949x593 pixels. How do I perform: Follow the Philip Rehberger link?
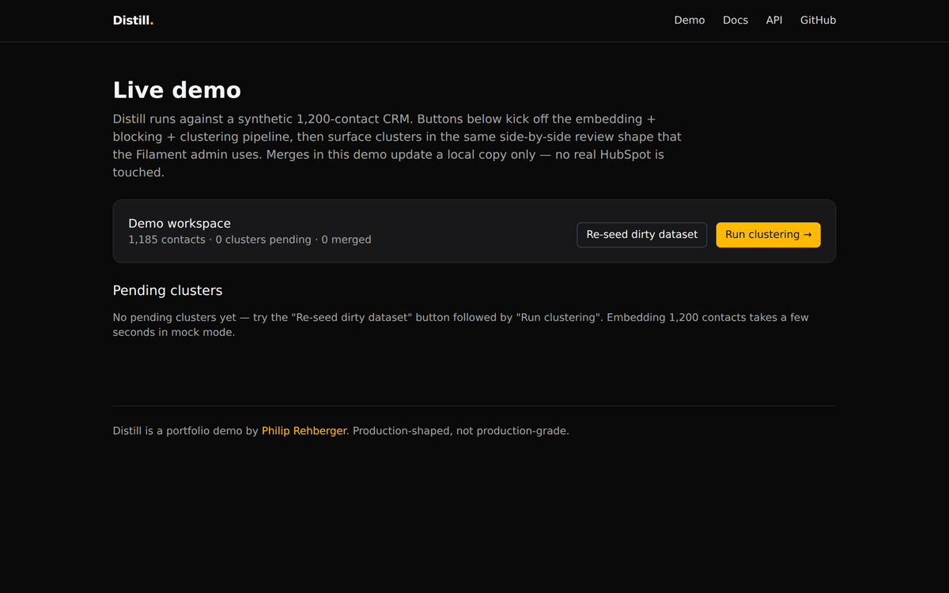pos(304,431)
